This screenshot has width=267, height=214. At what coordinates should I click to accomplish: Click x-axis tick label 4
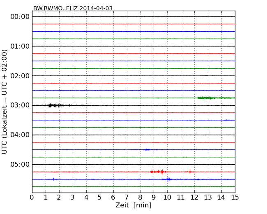point(86,197)
